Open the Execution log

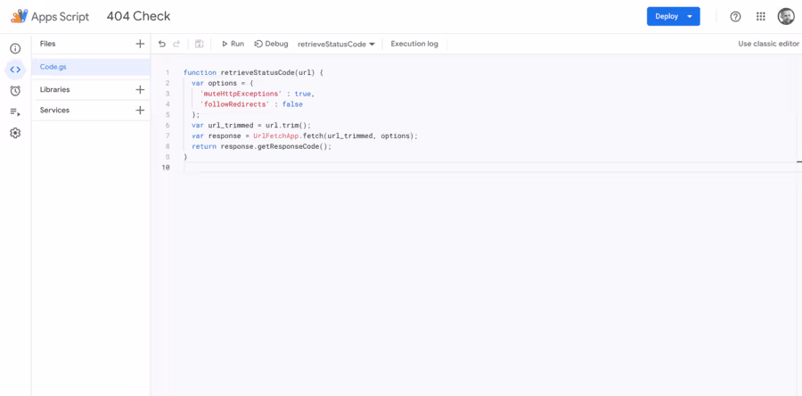(414, 44)
